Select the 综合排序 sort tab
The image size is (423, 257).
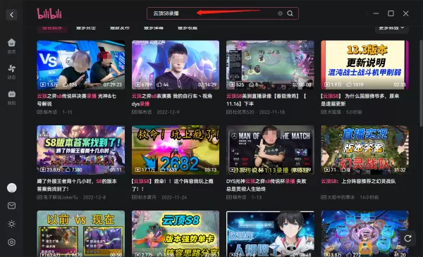pos(52,28)
